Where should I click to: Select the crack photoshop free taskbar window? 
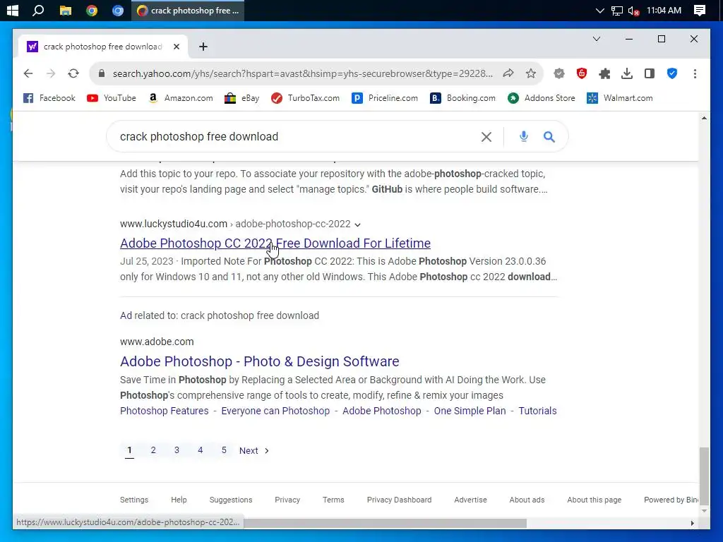click(x=188, y=10)
